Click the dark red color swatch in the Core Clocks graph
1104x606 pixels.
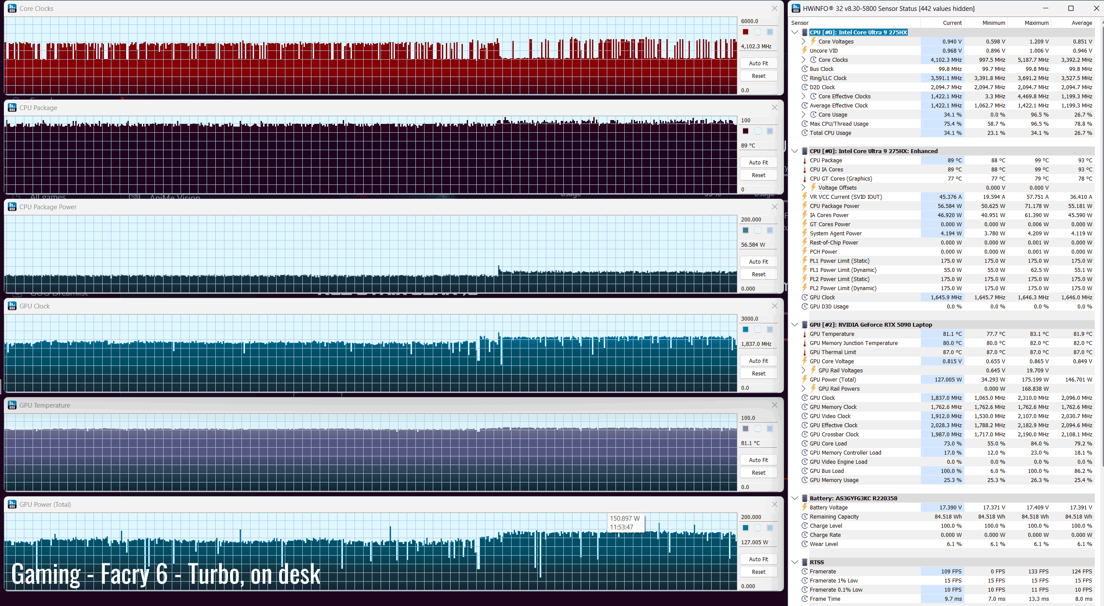click(746, 32)
